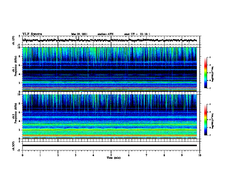Click the "ch.3(V)" axis label

pos(13,146)
